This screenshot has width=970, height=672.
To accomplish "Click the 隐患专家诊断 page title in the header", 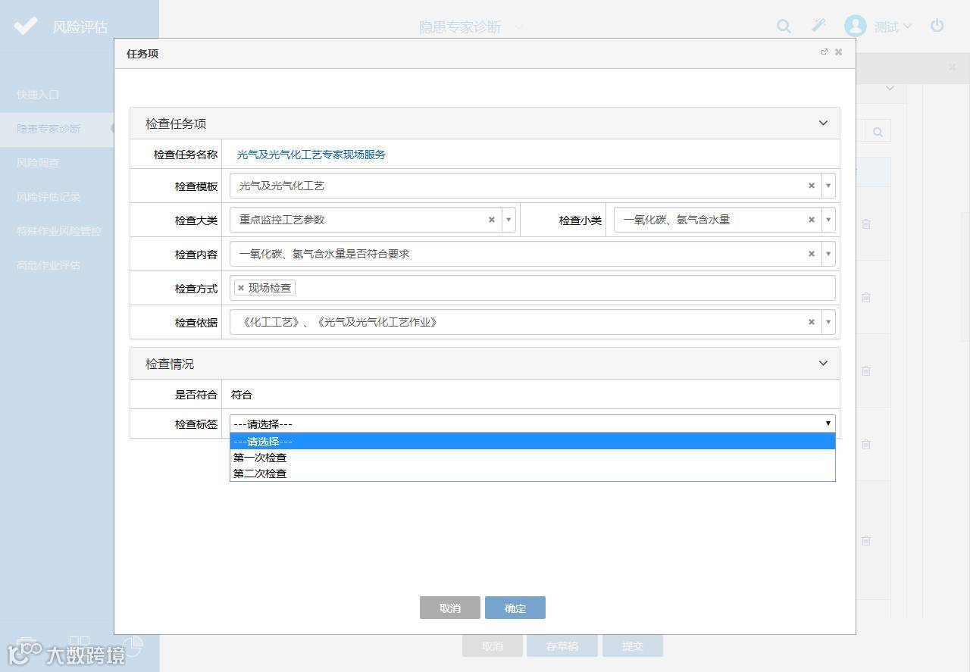I will click(460, 27).
